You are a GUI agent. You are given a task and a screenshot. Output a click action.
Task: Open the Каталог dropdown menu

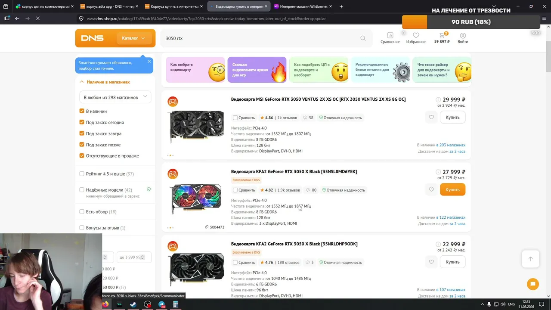pyautogui.click(x=133, y=38)
